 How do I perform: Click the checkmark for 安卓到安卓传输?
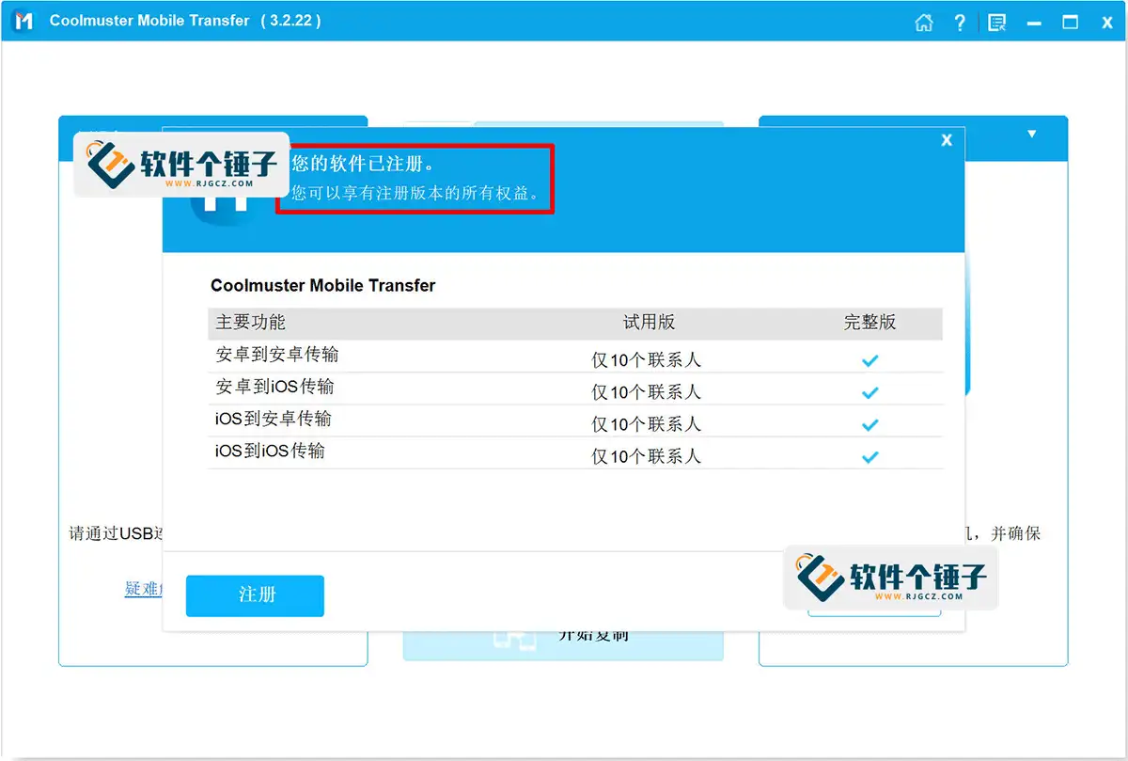click(x=870, y=360)
